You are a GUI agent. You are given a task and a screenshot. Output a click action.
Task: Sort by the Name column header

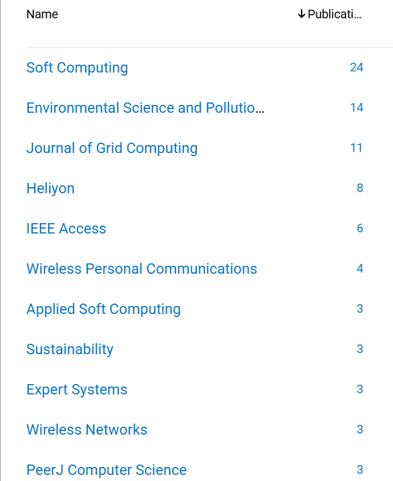(42, 14)
